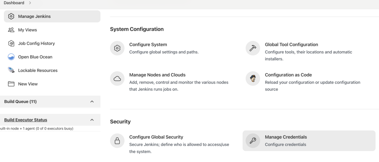Click the Build Queue (11) heading
This screenshot has height=162, width=379.
click(20, 101)
